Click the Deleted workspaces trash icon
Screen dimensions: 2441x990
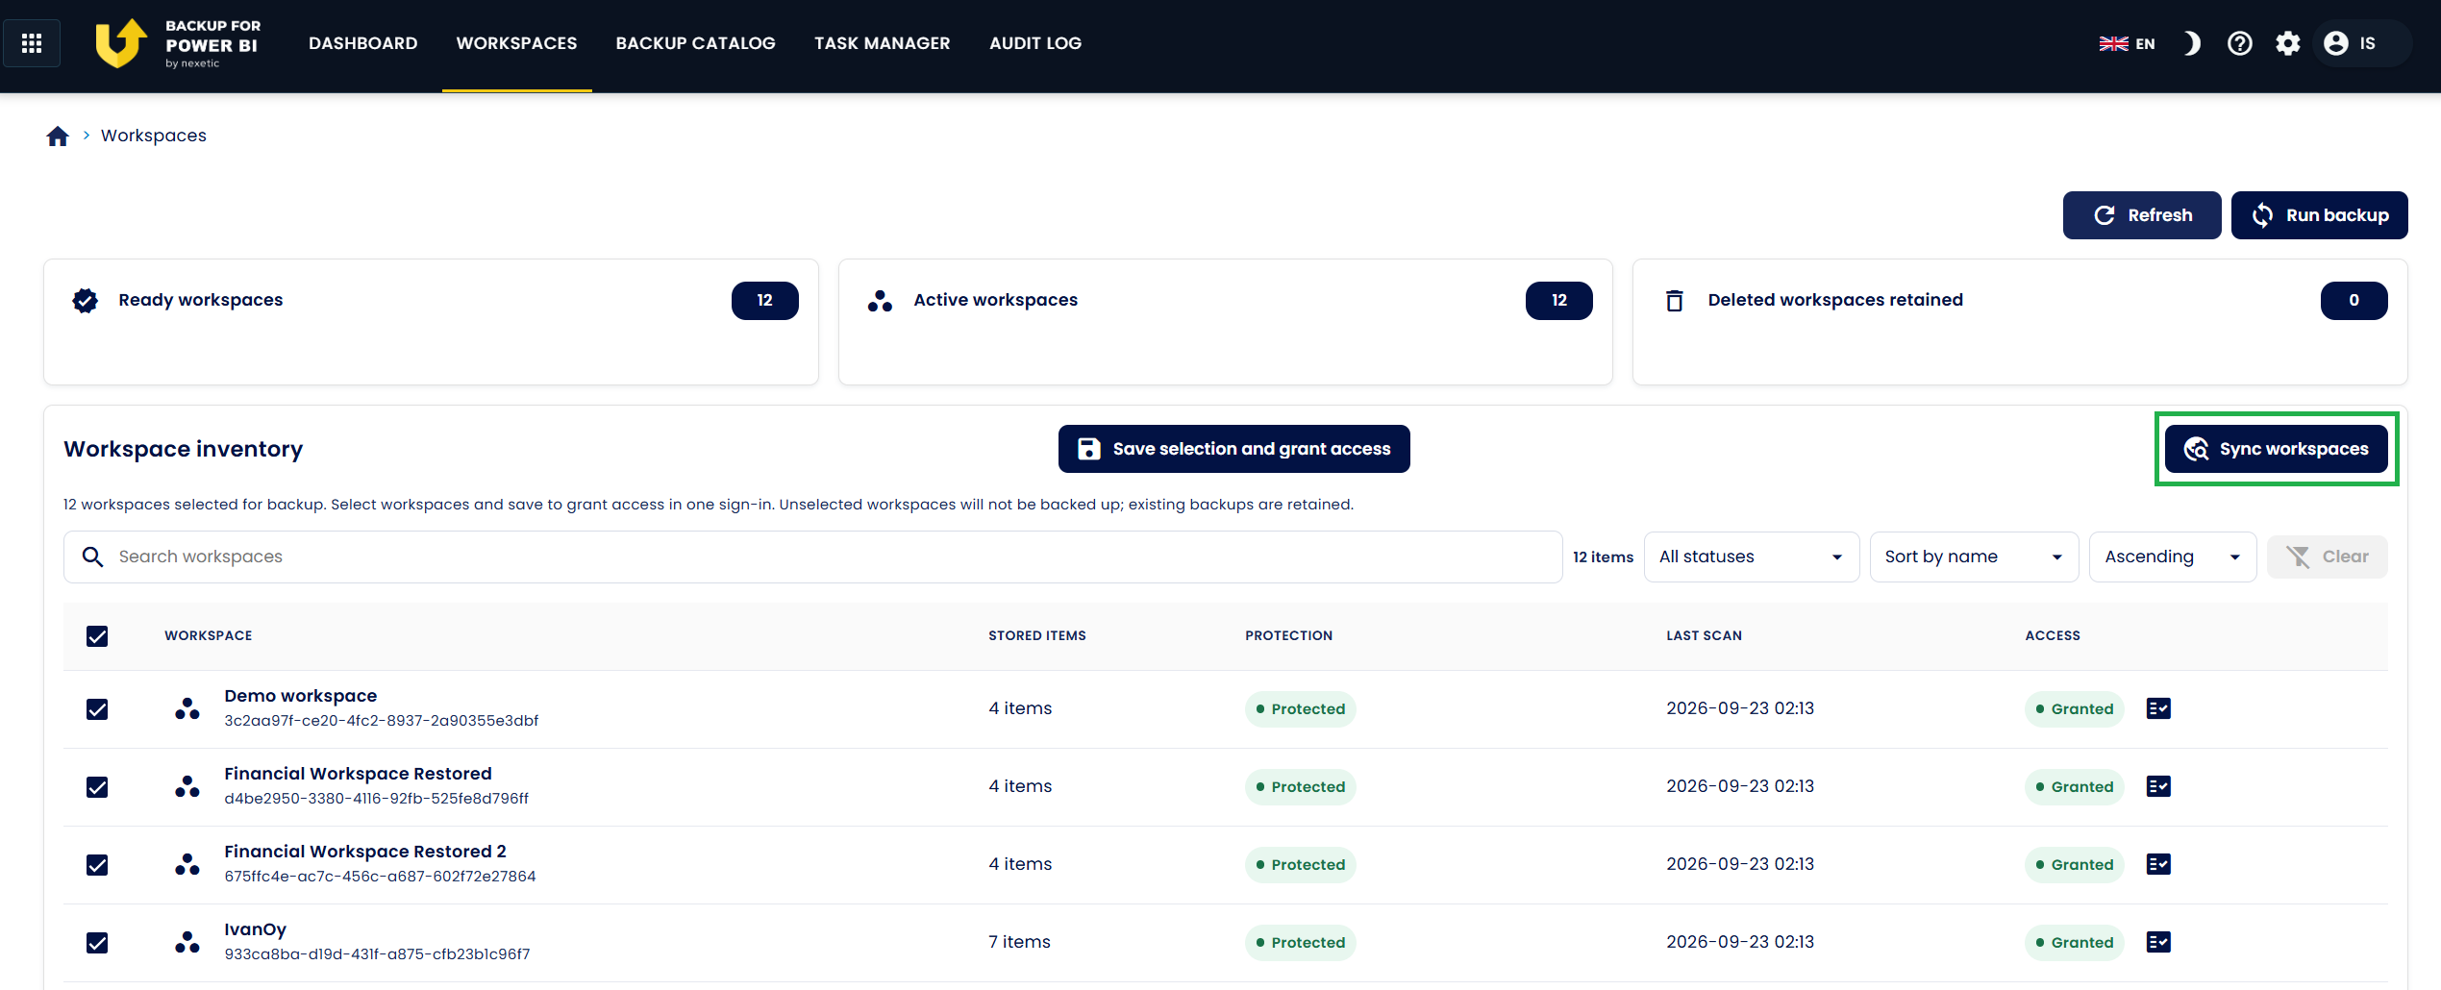point(1675,301)
